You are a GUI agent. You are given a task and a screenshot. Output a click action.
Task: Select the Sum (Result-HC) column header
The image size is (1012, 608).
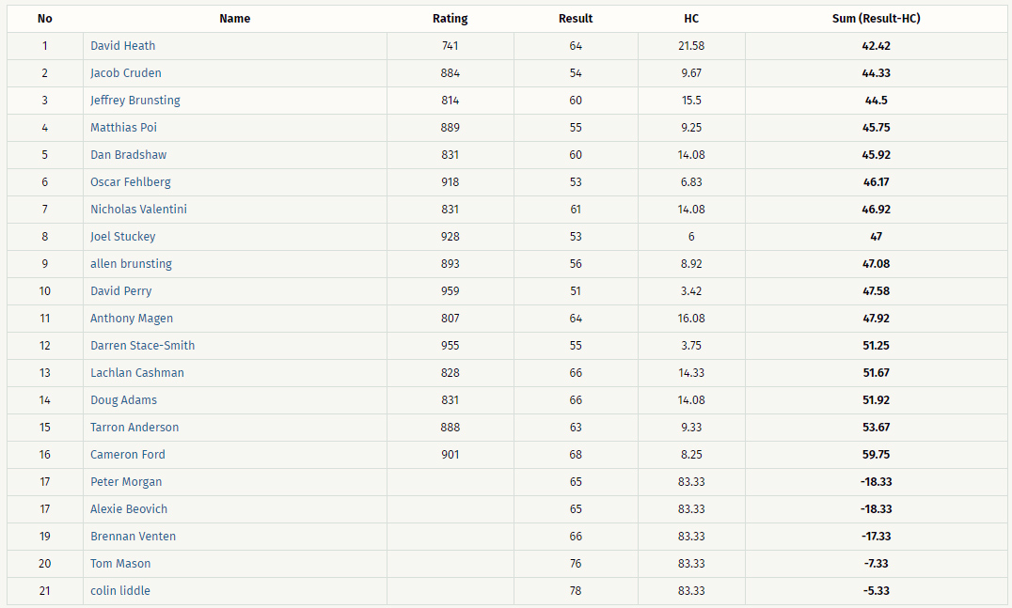(876, 19)
